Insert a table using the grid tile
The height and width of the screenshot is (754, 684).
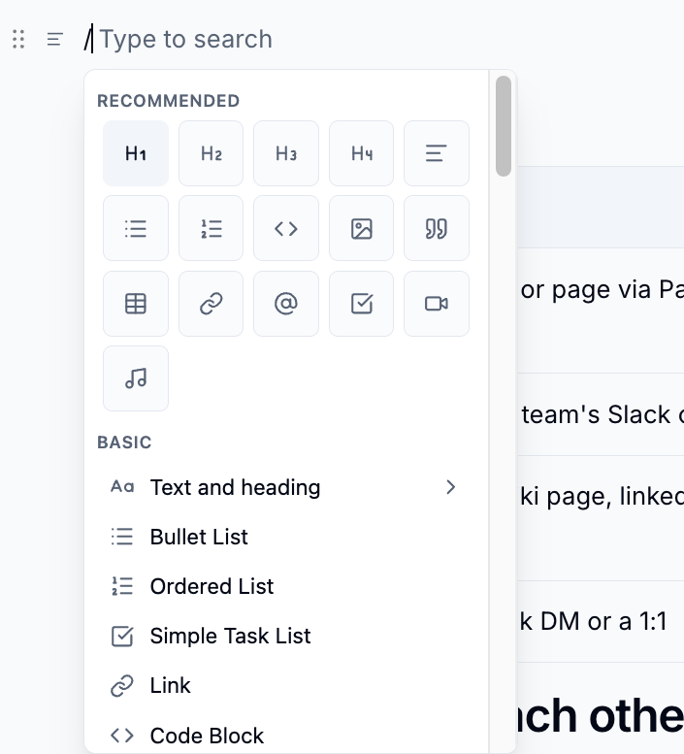point(136,304)
